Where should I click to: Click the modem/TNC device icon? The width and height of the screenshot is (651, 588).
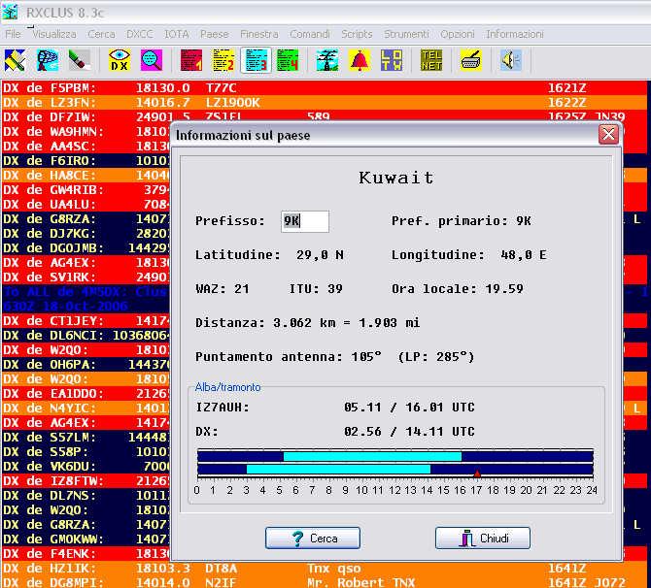[471, 60]
